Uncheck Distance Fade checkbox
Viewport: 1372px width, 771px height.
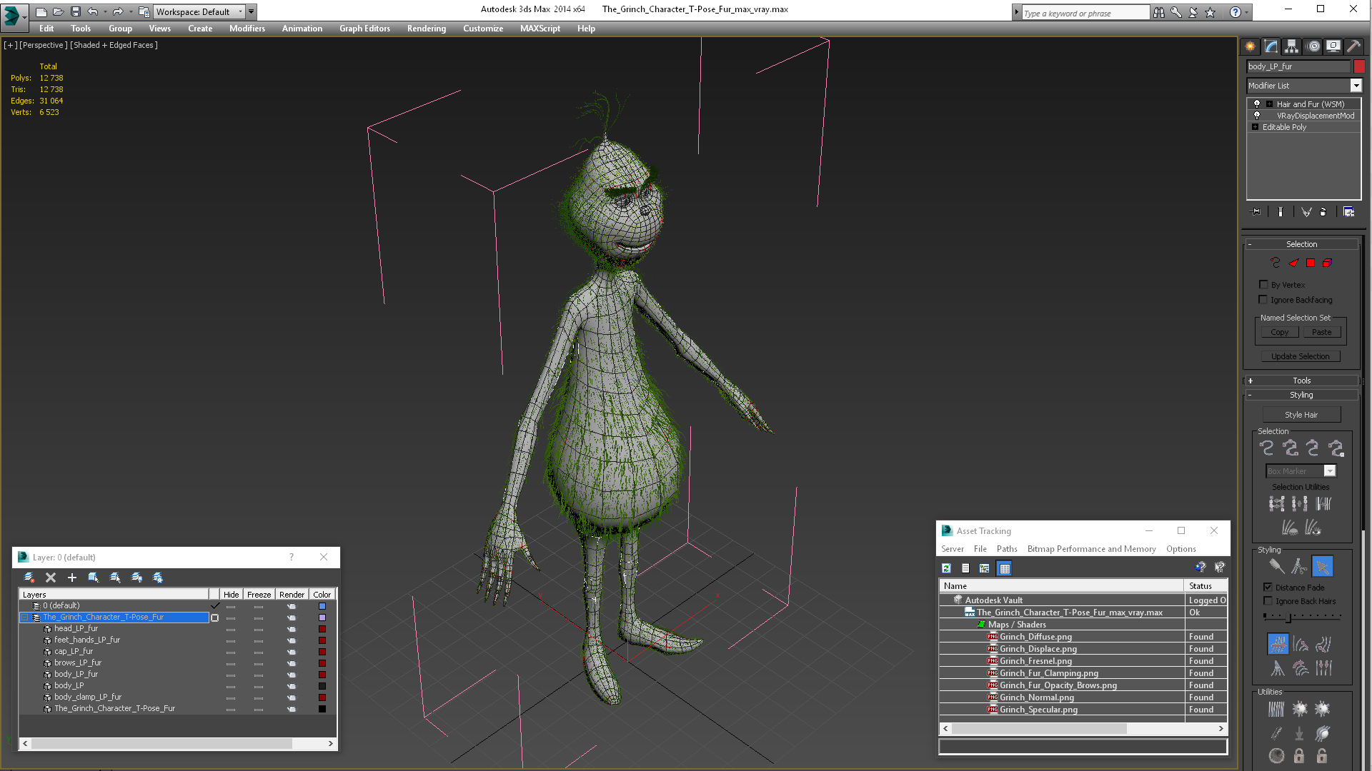[x=1268, y=587]
